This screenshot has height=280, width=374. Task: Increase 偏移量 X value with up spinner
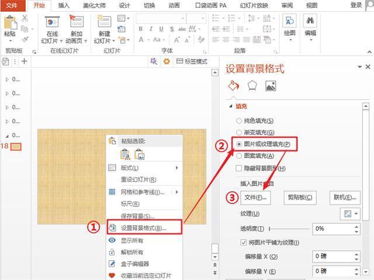[x=356, y=254]
